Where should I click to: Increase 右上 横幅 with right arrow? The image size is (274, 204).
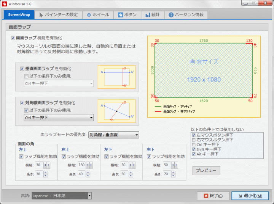tap(91, 165)
